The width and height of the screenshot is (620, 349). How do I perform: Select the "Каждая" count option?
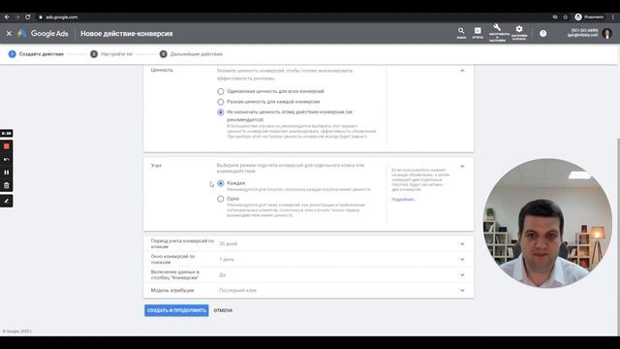point(221,183)
